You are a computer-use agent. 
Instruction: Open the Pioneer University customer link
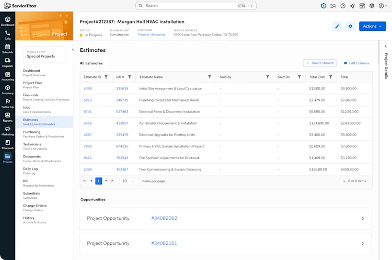click(x=152, y=35)
